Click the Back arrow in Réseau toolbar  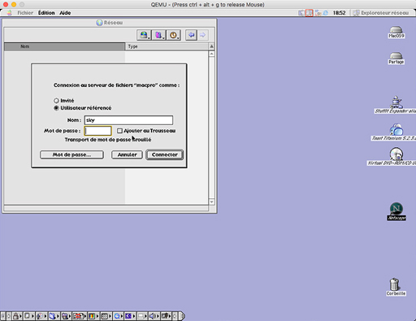pyautogui.click(x=191, y=35)
